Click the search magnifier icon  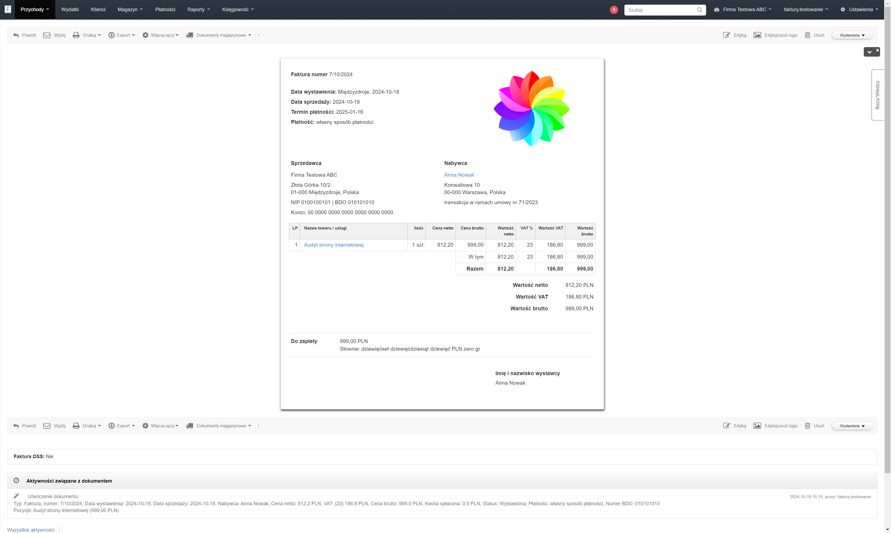[x=700, y=10]
